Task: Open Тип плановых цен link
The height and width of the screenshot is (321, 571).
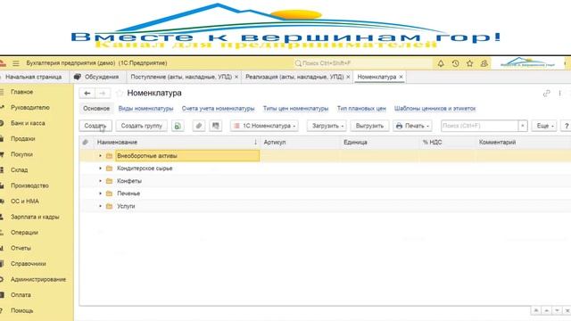Action: (x=361, y=109)
